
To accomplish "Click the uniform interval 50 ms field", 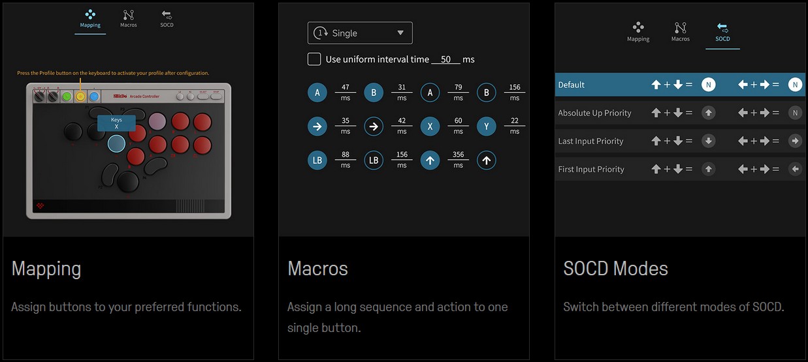I will point(445,59).
